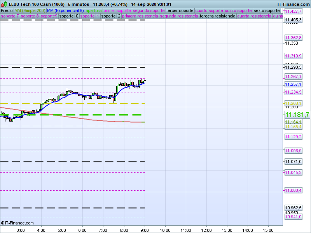Click the magenta 11.267,1 price label

[x=293, y=77]
